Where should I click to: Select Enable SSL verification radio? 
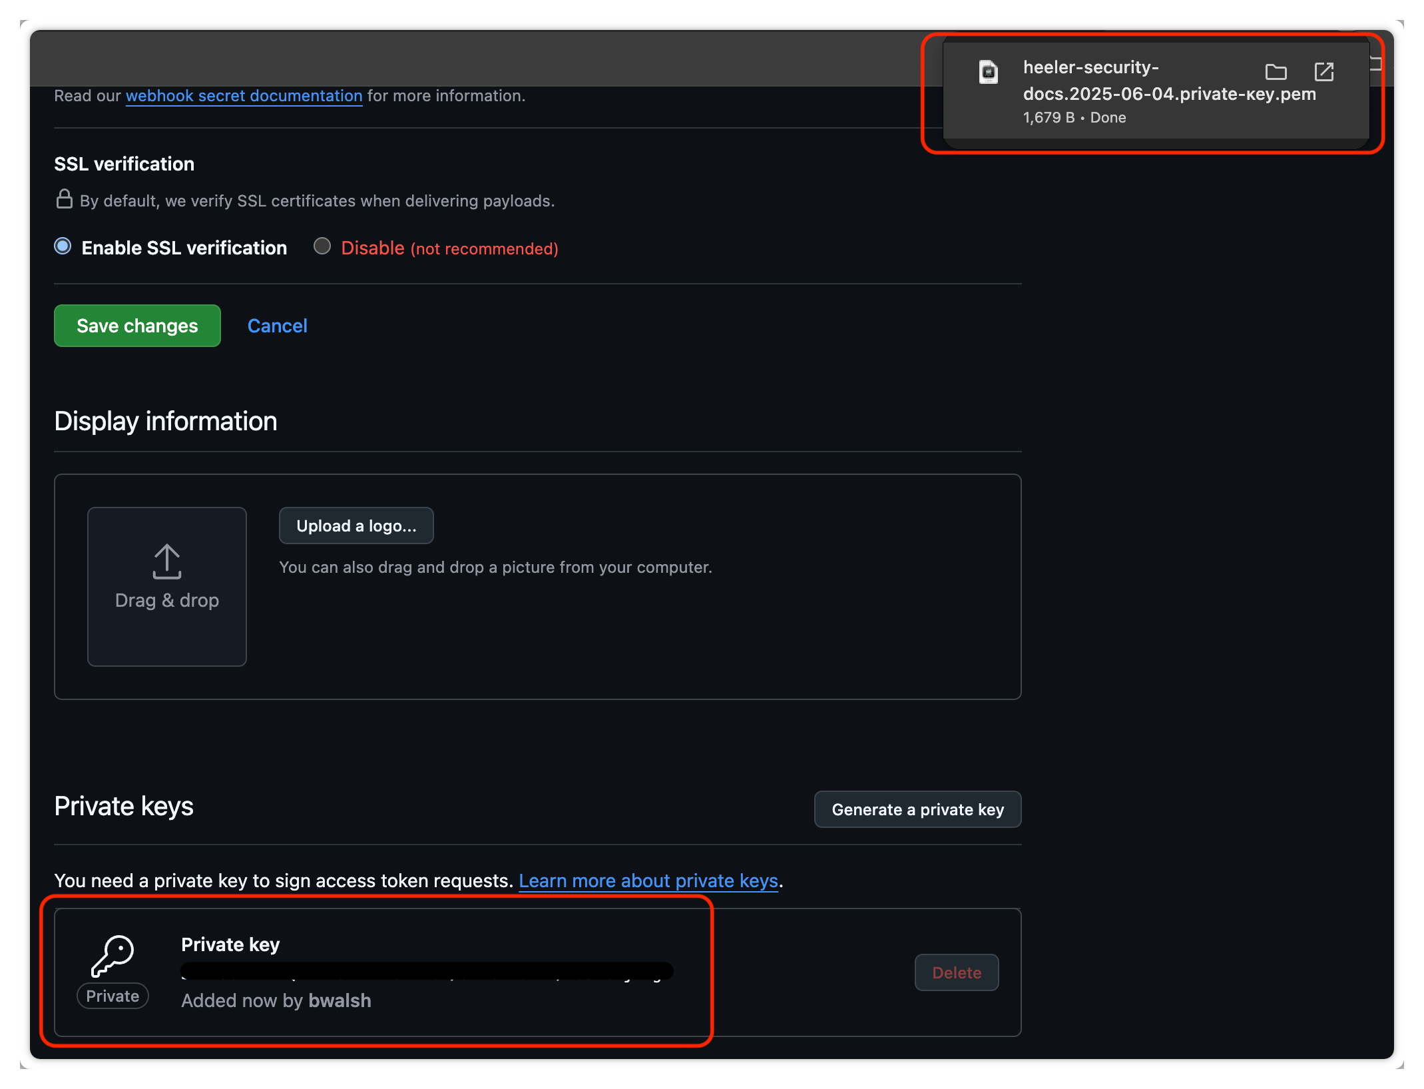pos(63,246)
